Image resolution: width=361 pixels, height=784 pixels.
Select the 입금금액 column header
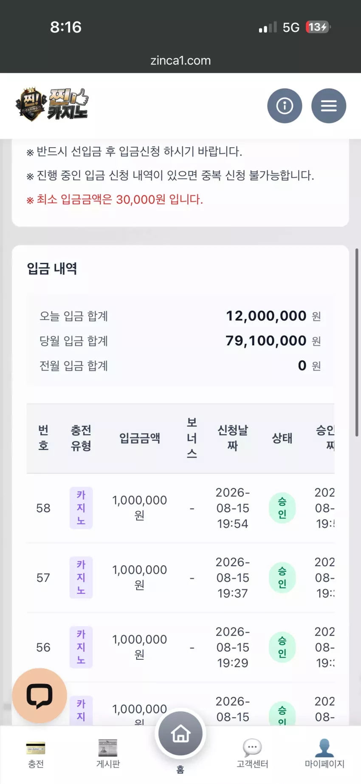pos(140,438)
